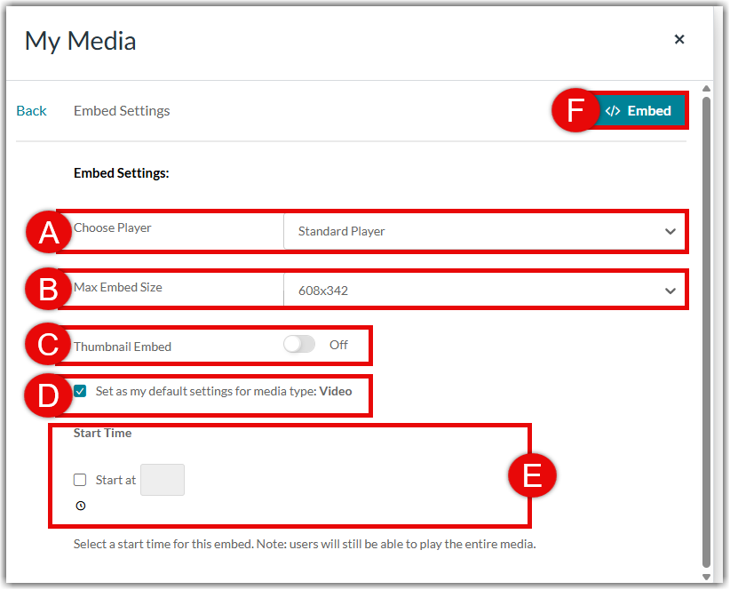Click the clock icon under Start at

click(x=81, y=506)
